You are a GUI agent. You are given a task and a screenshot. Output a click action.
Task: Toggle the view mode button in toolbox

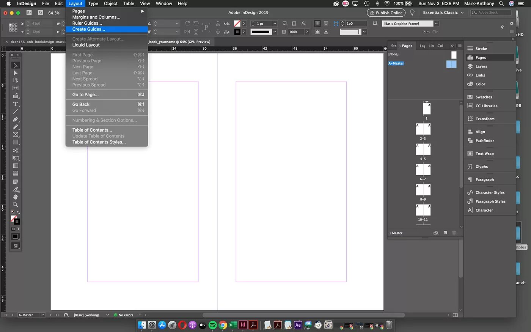[x=16, y=246]
